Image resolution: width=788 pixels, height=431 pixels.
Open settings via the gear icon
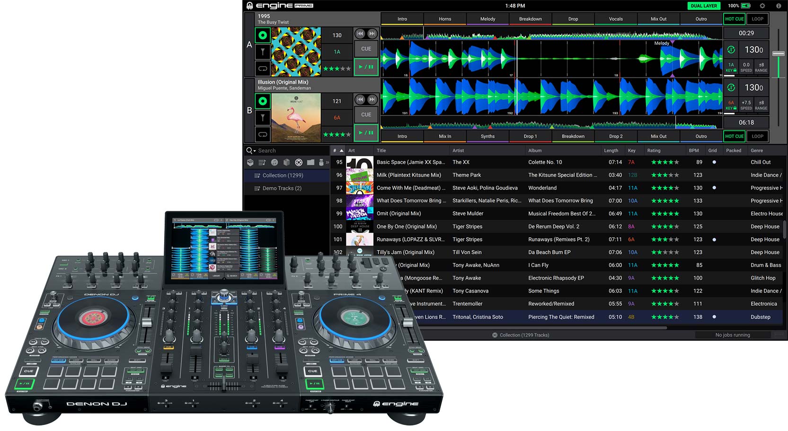tap(762, 6)
